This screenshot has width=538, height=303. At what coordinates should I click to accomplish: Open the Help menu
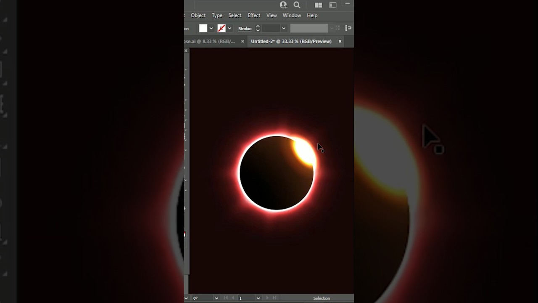312,15
